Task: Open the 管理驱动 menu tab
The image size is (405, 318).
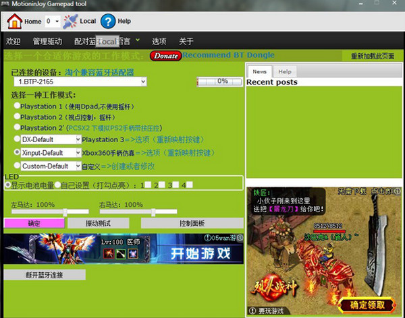Action: coord(47,41)
